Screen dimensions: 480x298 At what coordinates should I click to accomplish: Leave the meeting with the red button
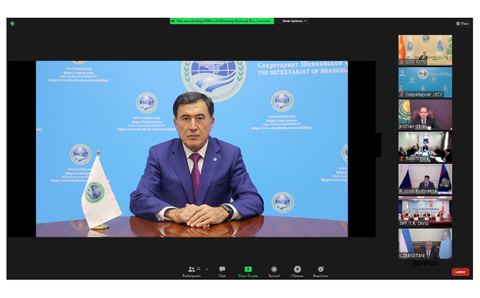(460, 272)
